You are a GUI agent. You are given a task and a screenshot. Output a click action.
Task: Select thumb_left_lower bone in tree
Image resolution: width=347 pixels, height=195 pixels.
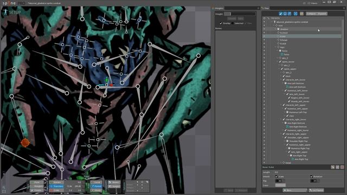pyautogui.click(x=300, y=101)
